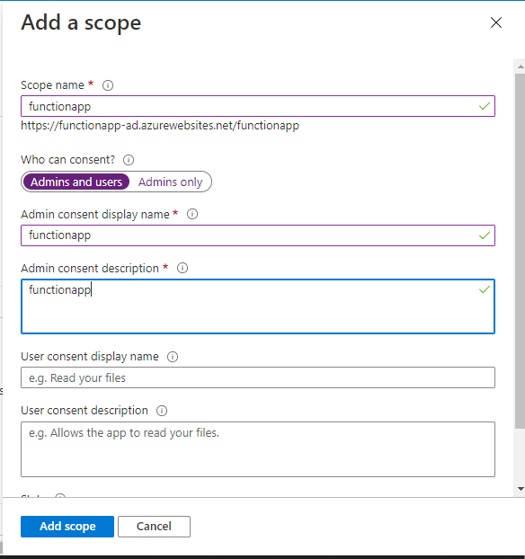Click the Admin consent display name info icon
This screenshot has width=525, height=559.
pyautogui.click(x=192, y=214)
